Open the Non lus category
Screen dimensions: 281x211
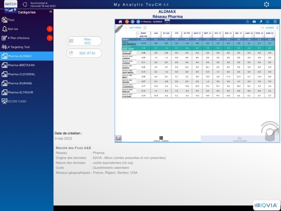coord(26,29)
